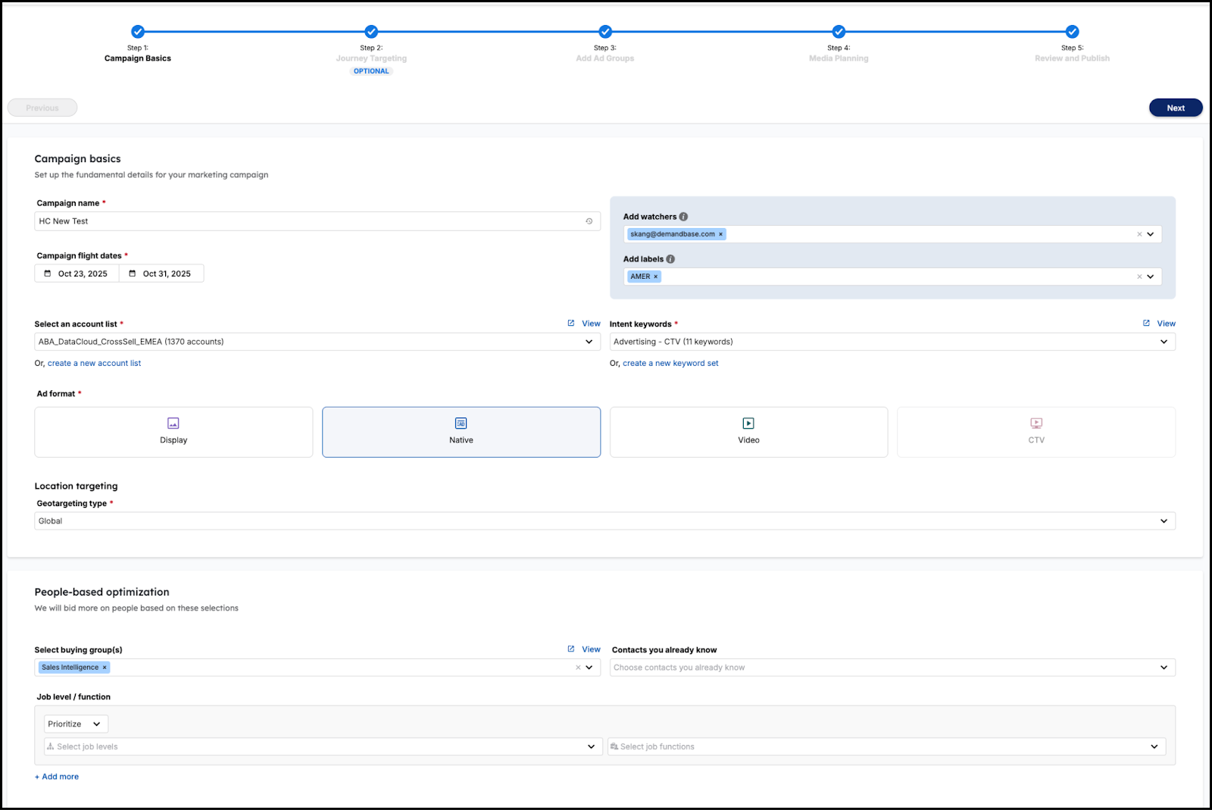Remove skang@demandbase.com watcher chip

pos(720,234)
